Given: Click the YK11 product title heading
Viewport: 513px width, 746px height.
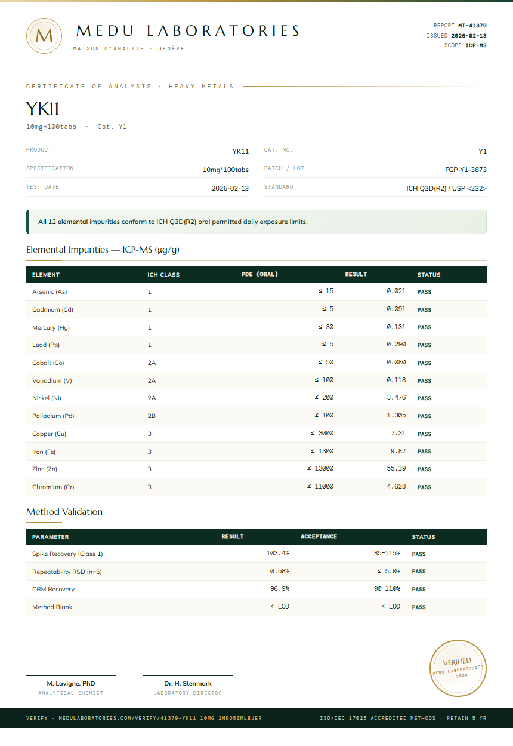Looking at the screenshot, I should [x=42, y=109].
